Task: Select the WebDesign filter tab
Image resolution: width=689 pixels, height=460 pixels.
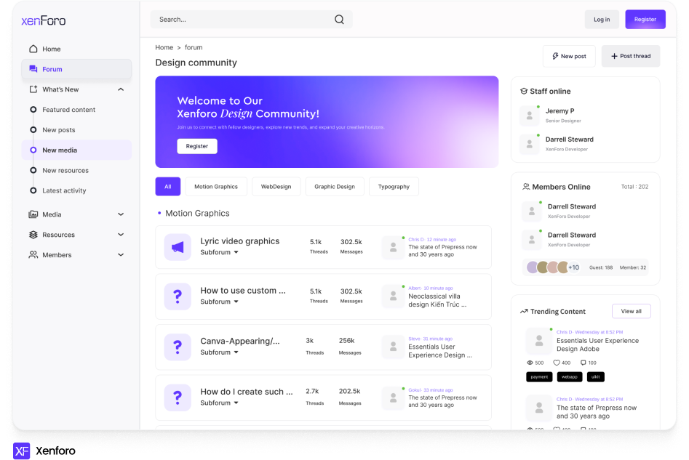Action: point(276,187)
